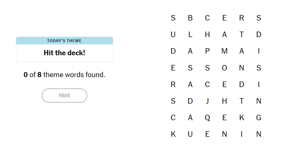Screen dimensions: 283x161
Task: Select the letter B in the grid
Action: (x=190, y=18)
